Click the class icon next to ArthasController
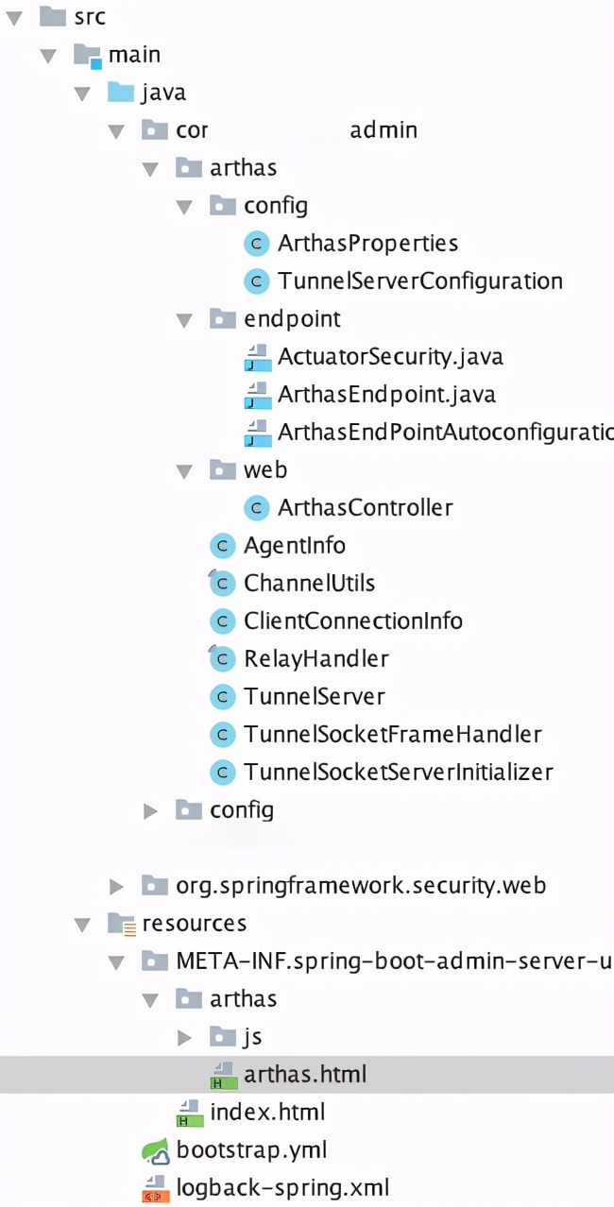Viewport: 614px width, 1207px height. coord(256,507)
